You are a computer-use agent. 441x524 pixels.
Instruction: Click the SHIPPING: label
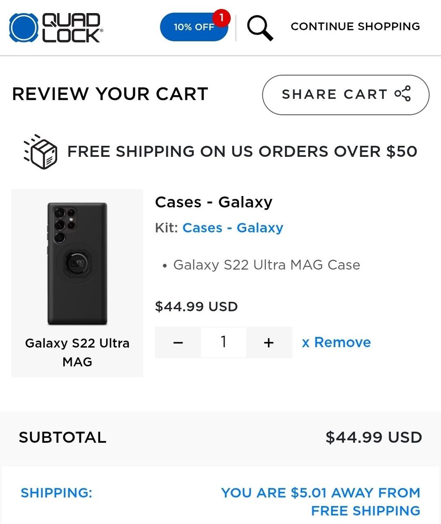56,493
